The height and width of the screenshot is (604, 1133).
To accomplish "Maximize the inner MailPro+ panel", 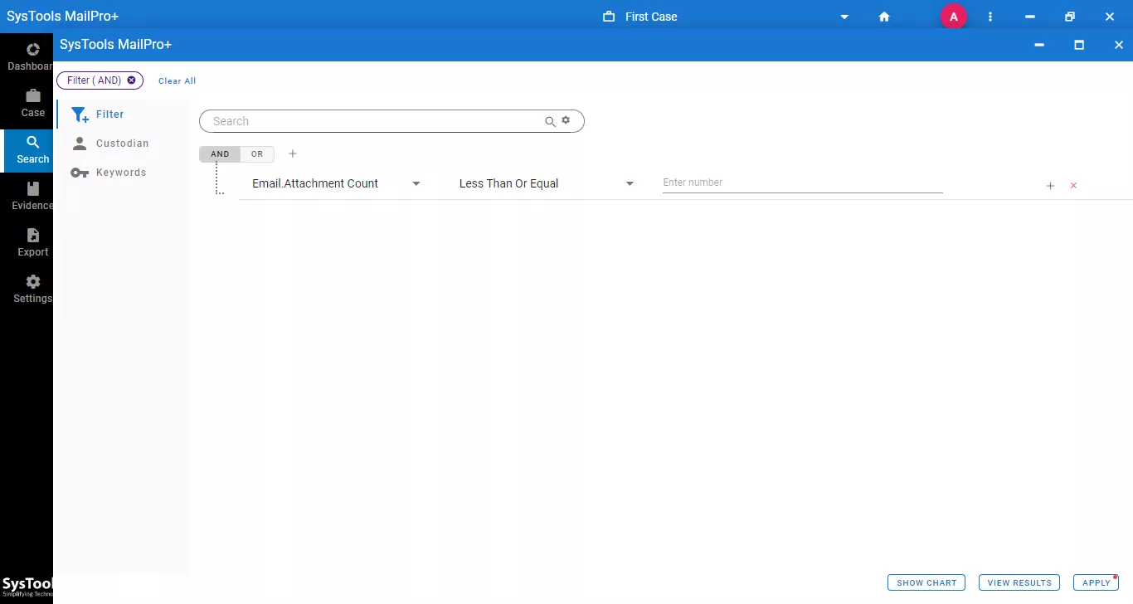I will click(1079, 45).
